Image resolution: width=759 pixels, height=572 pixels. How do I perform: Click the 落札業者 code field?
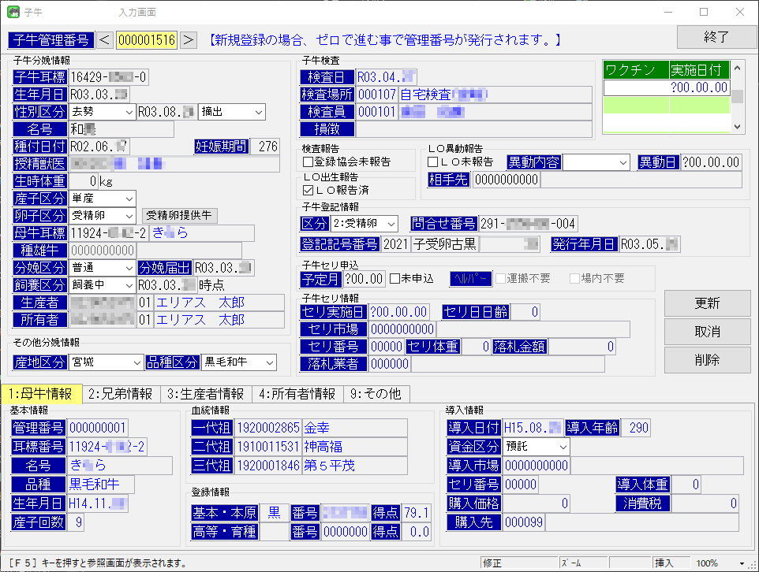tap(390, 364)
